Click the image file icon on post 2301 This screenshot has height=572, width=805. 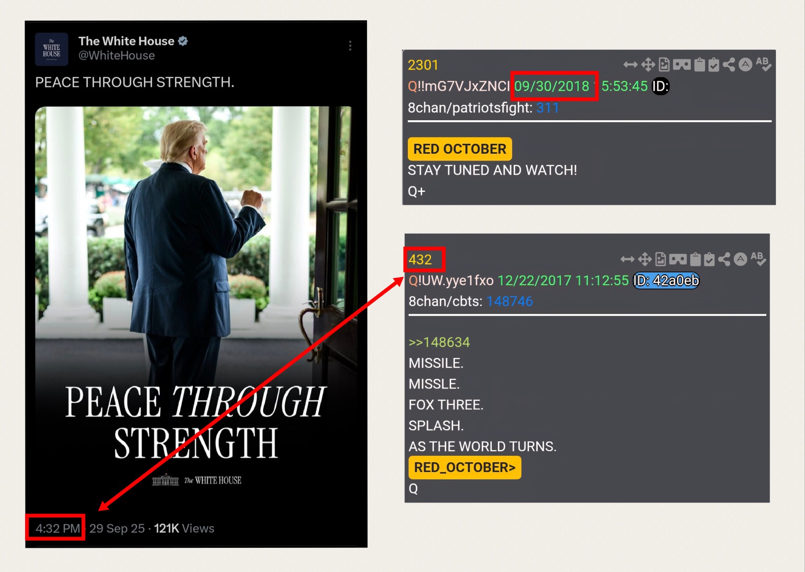(x=664, y=64)
